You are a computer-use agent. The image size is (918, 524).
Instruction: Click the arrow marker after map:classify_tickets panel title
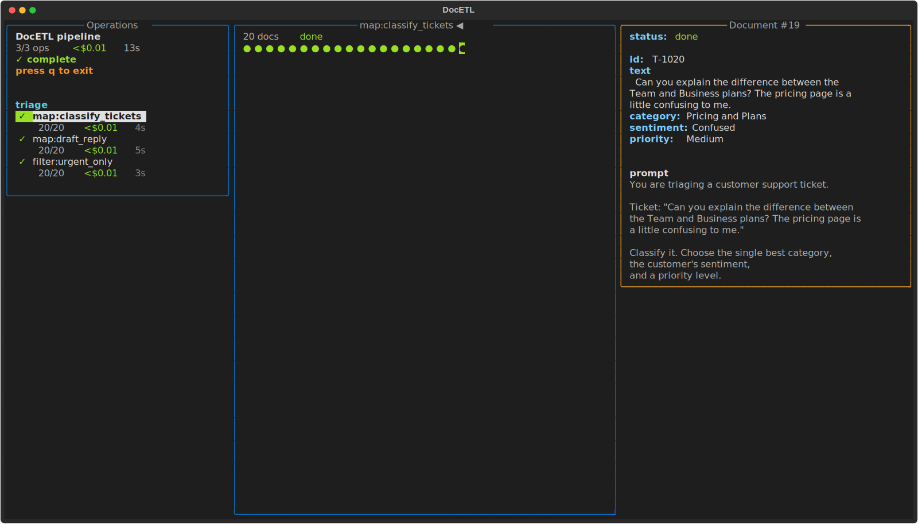(460, 26)
